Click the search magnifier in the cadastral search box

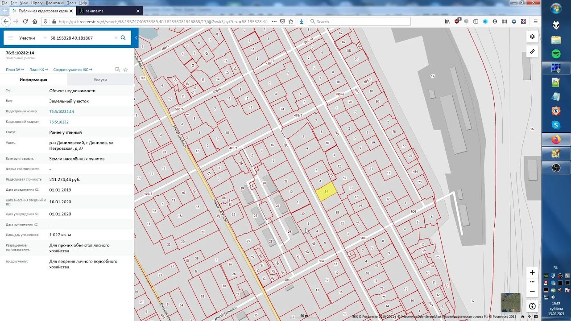pos(123,38)
